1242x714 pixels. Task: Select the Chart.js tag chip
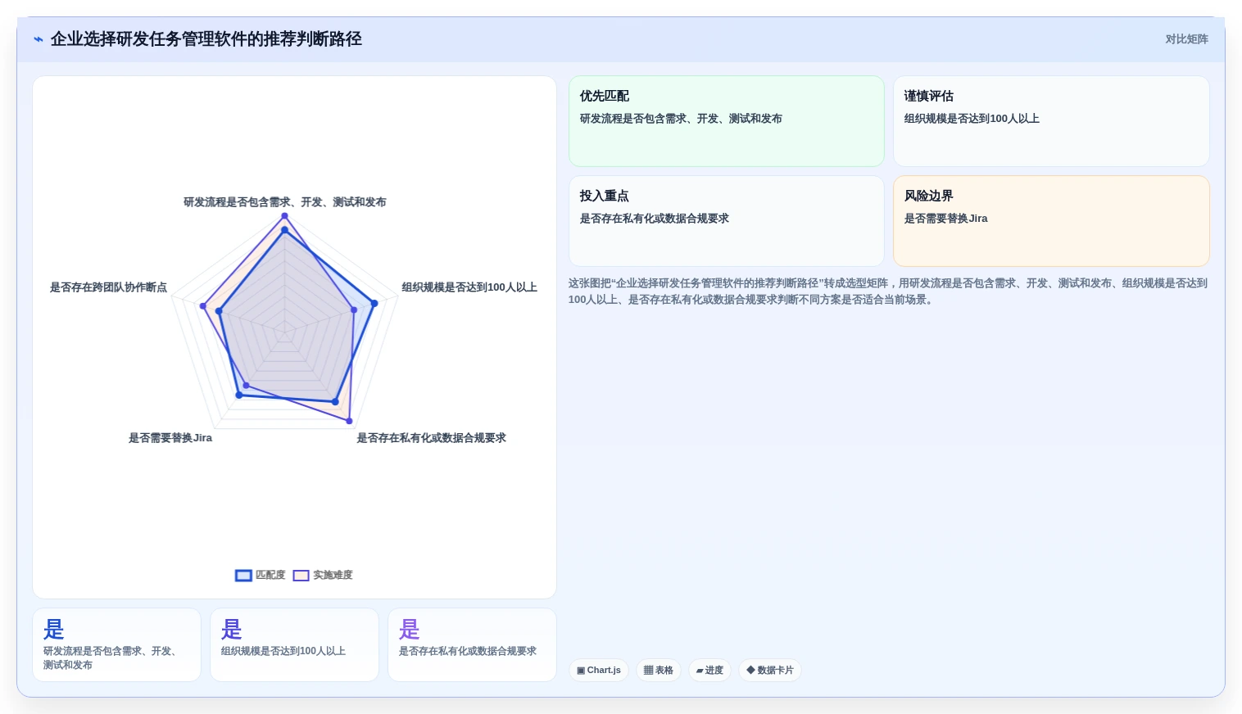click(599, 670)
